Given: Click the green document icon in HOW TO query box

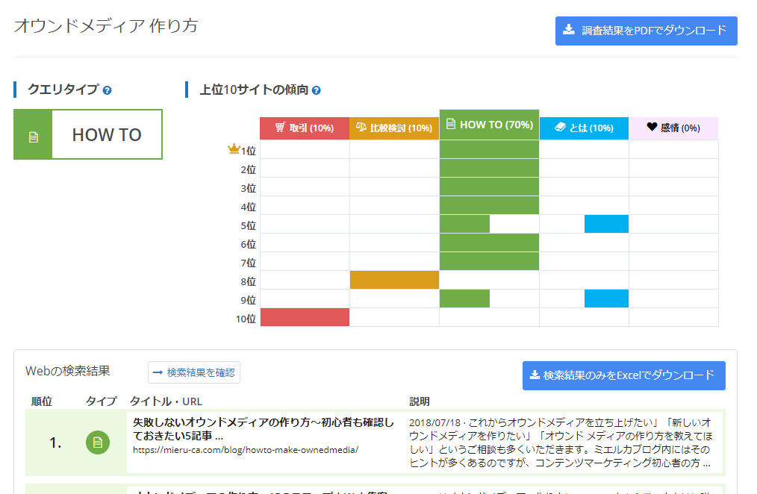Looking at the screenshot, I should coord(34,137).
